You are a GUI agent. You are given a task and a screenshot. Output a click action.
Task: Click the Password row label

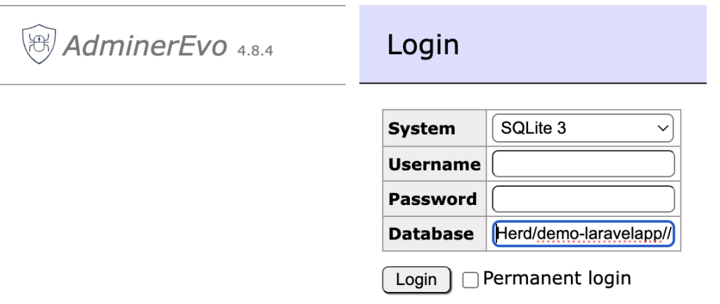click(x=432, y=199)
